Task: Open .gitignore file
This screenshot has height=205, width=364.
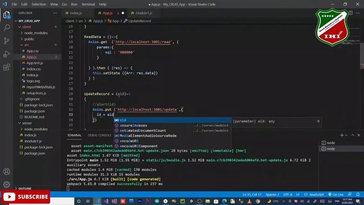Action: (x=32, y=99)
